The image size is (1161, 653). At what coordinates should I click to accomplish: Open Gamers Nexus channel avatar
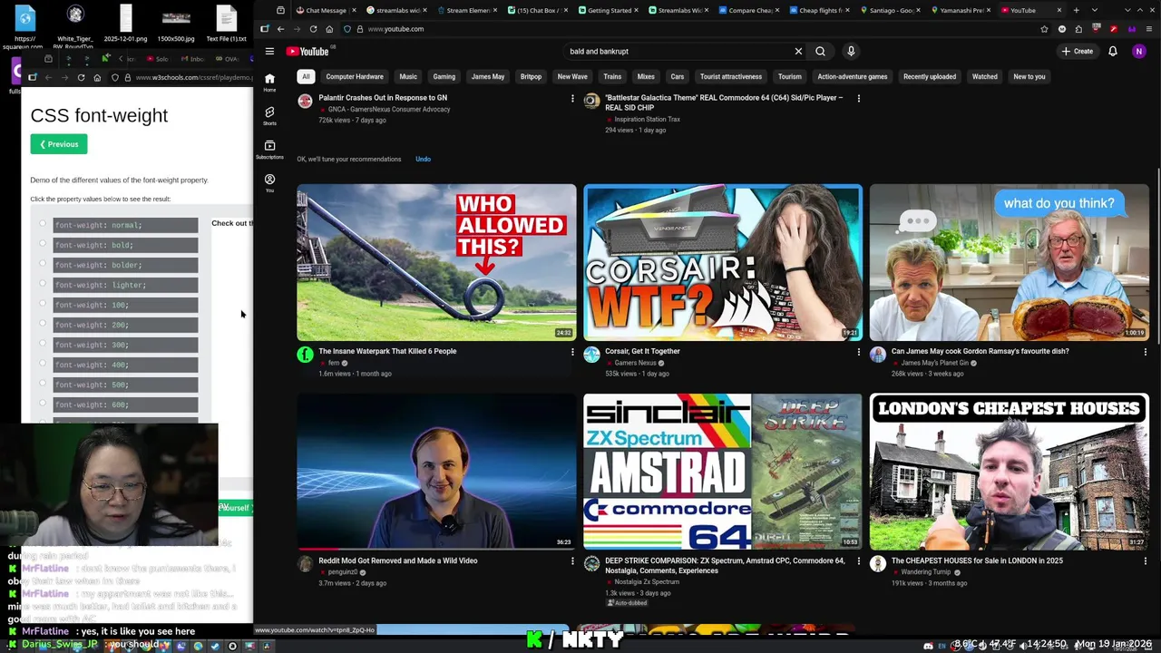tap(591, 355)
